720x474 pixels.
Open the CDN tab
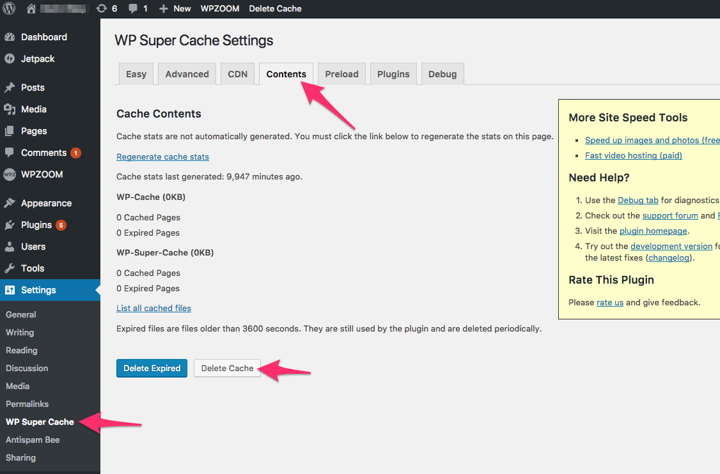[x=238, y=74]
